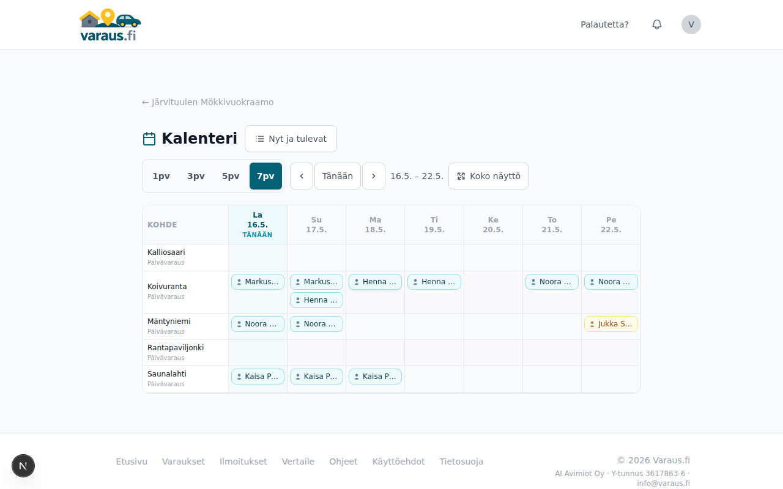Click the Kalliosaari row label
783x489 pixels.
pyautogui.click(x=166, y=252)
